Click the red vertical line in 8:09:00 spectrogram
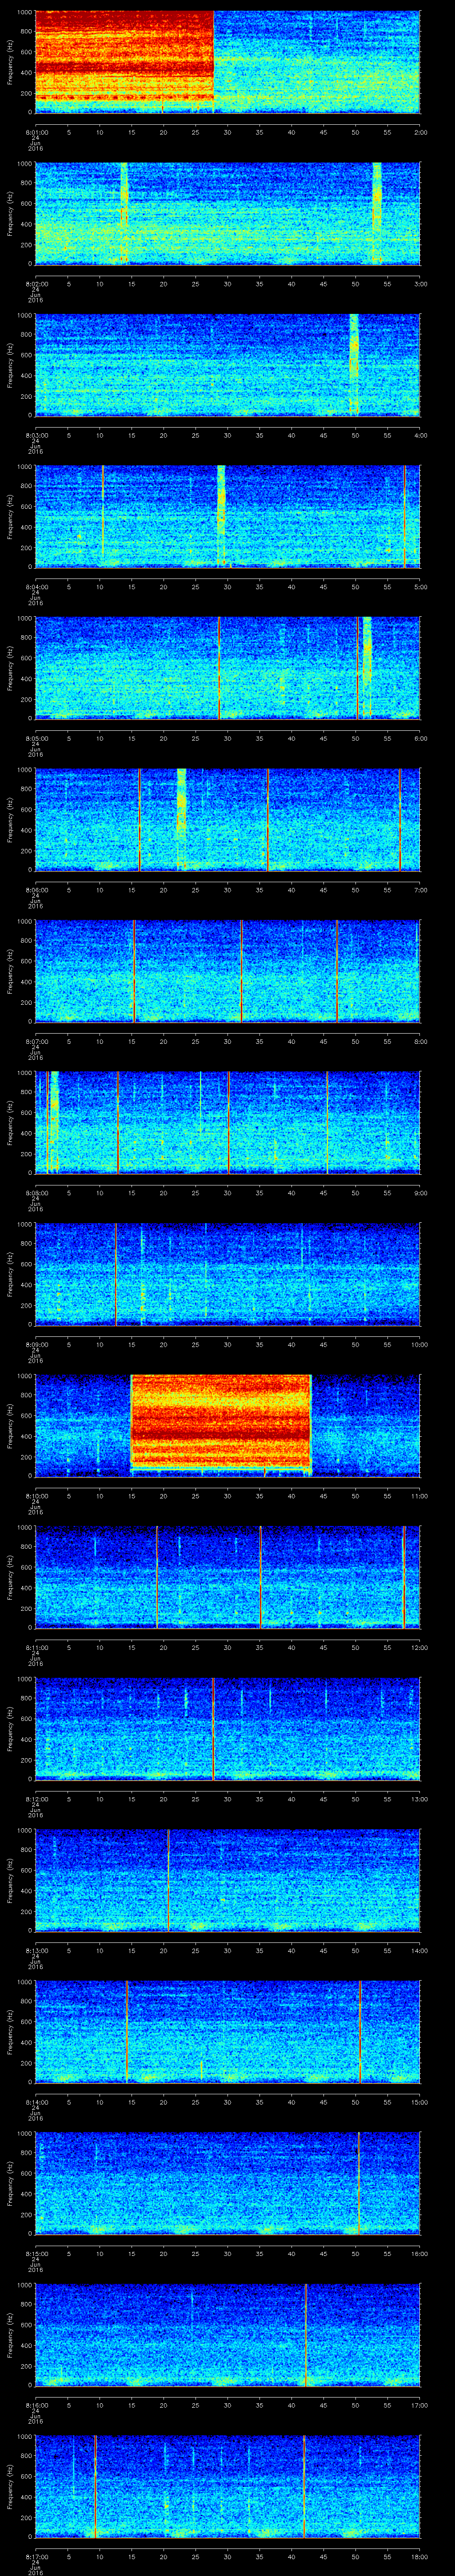 click(116, 1273)
